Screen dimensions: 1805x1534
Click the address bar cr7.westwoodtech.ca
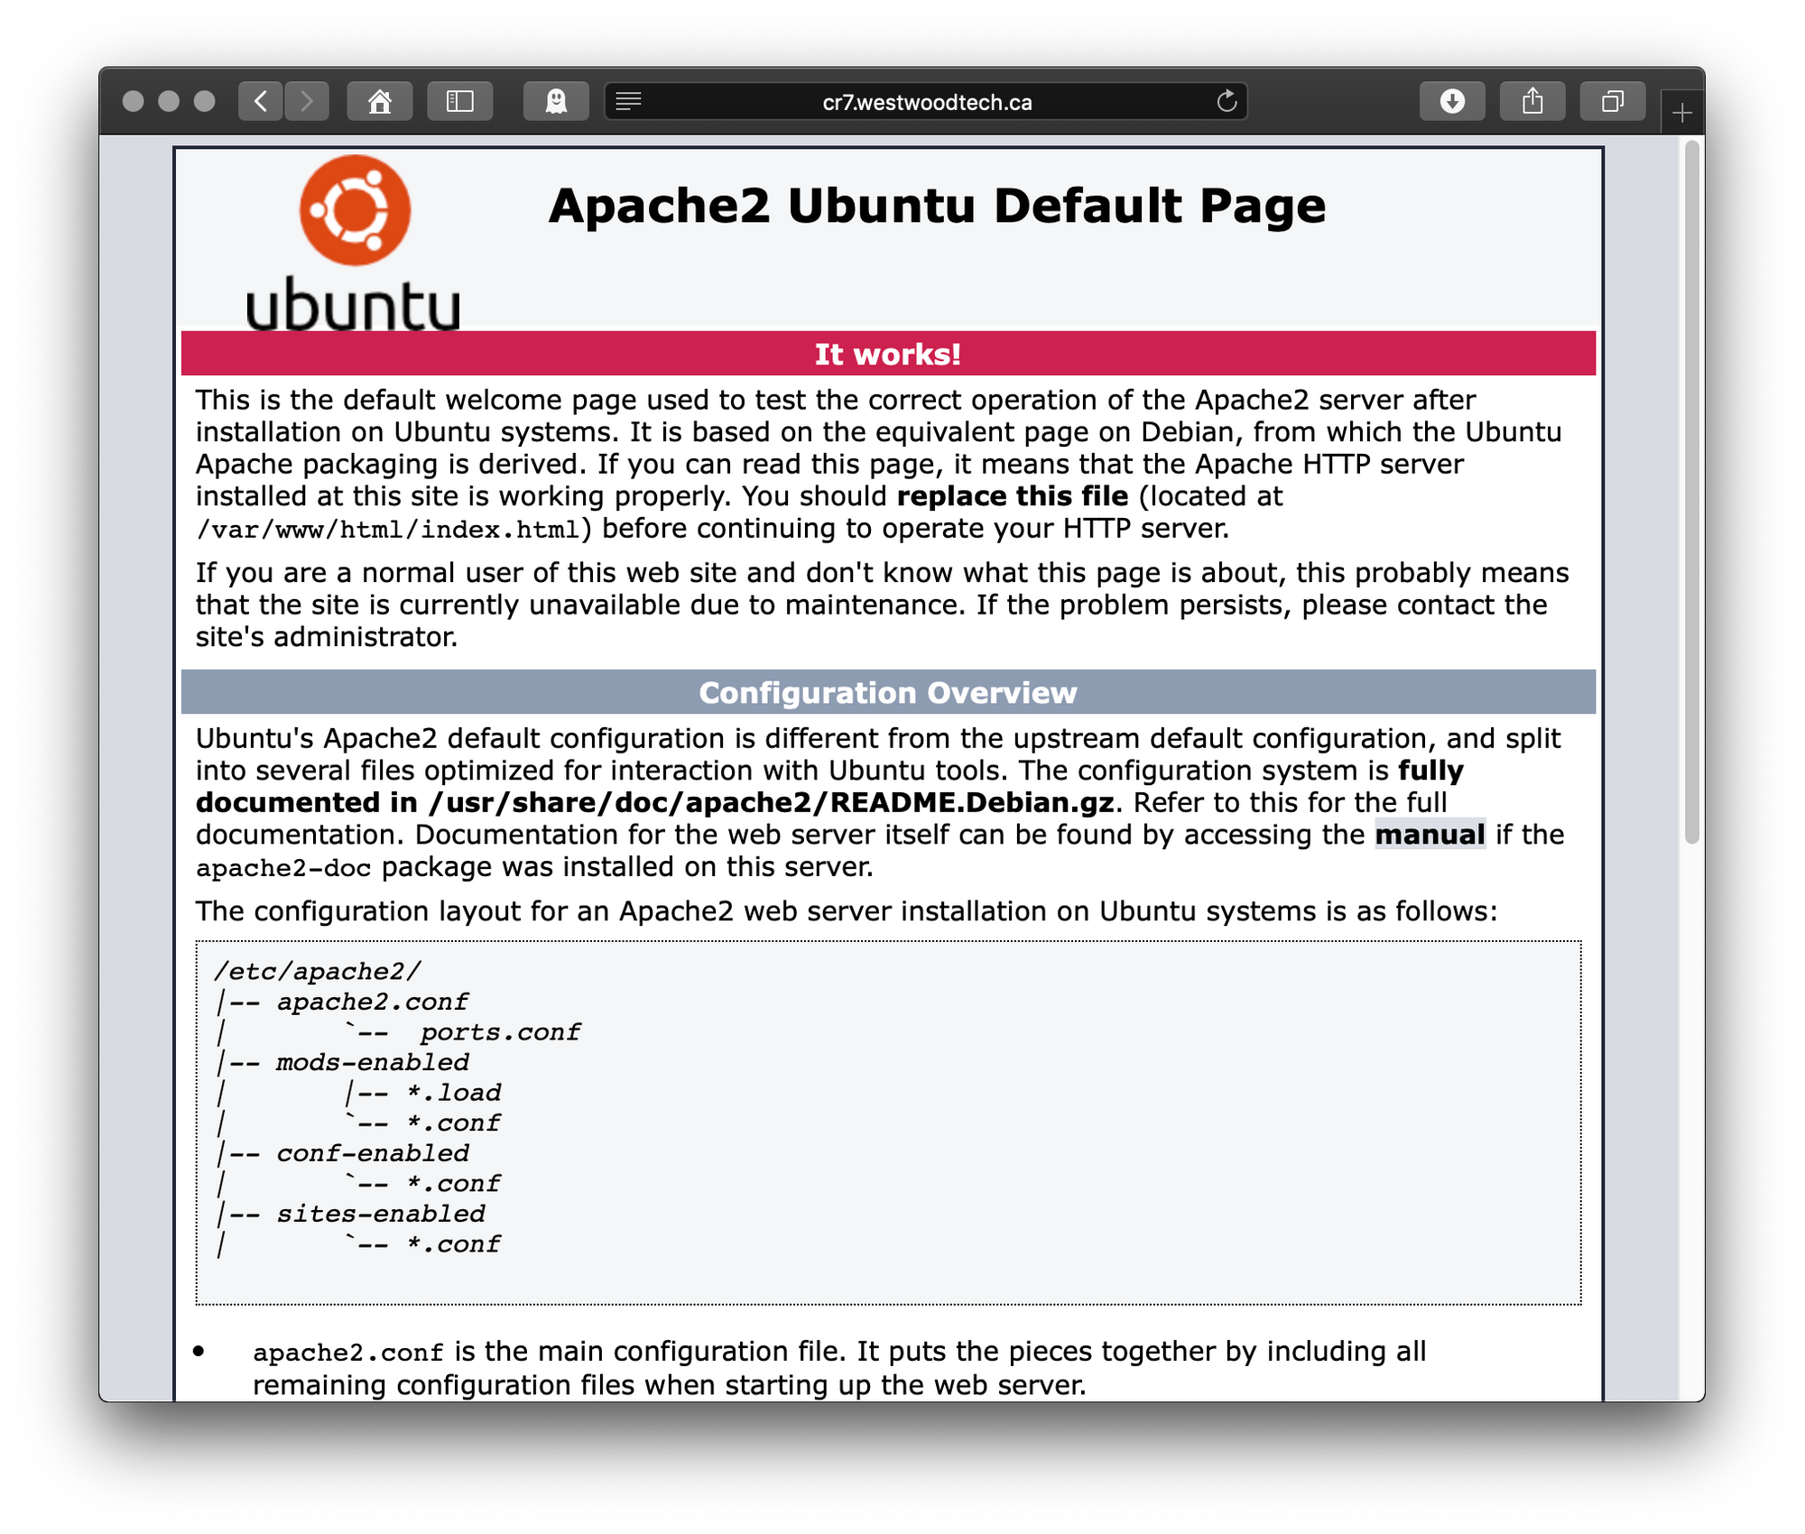926,101
